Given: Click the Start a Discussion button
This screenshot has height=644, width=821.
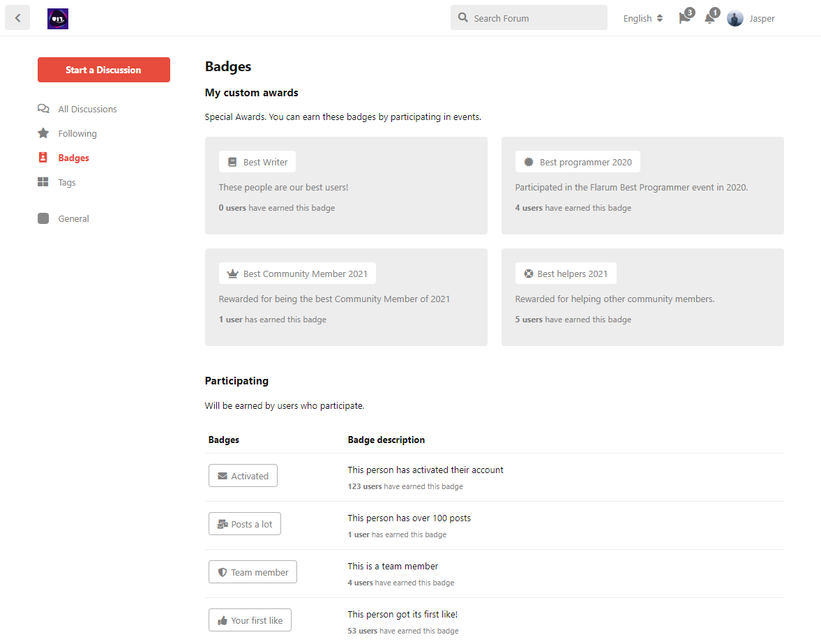Looking at the screenshot, I should (103, 70).
